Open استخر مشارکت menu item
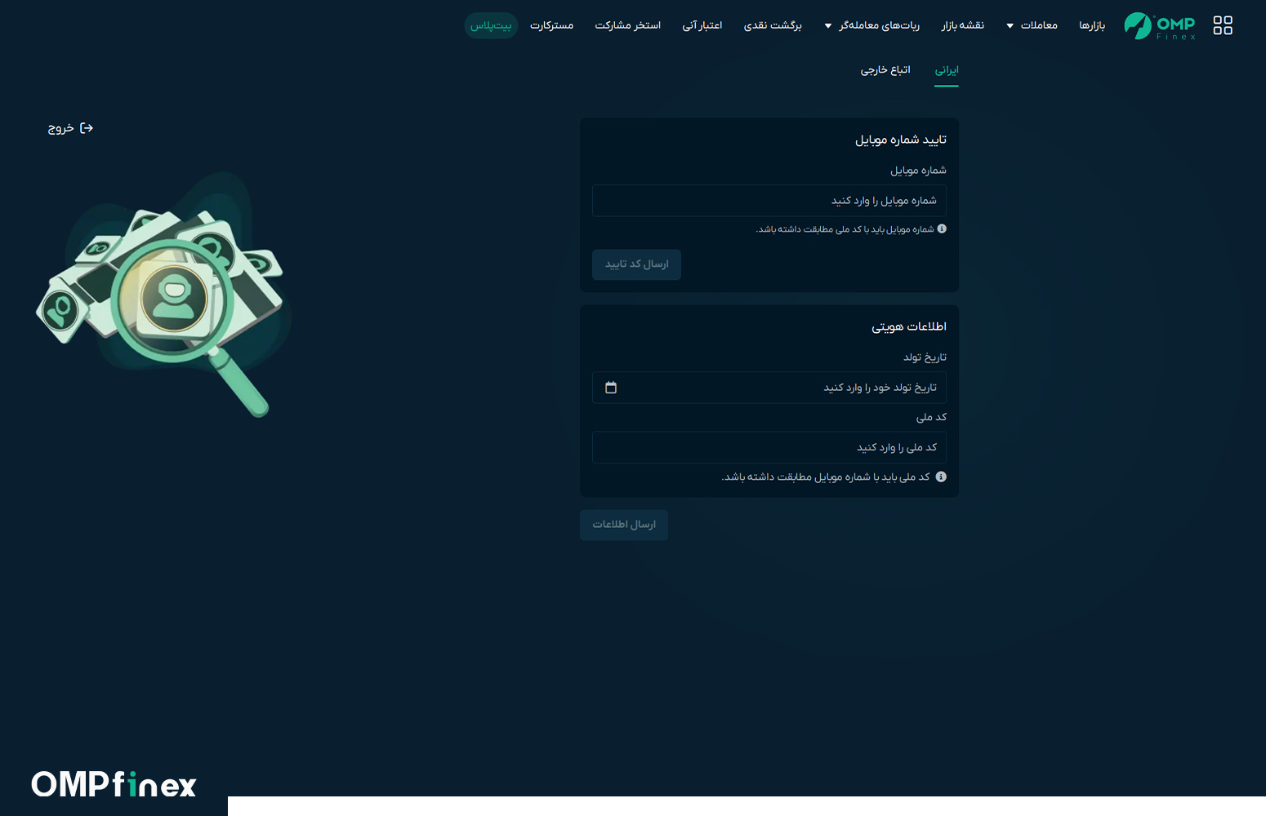1266x816 pixels. click(x=628, y=25)
